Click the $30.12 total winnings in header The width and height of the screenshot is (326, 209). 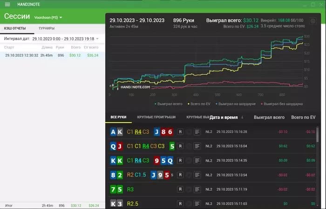click(x=251, y=20)
